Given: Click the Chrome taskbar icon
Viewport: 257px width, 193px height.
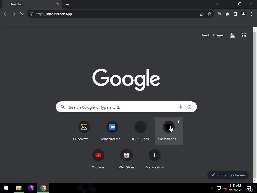Looking at the screenshot, I should (43, 188).
